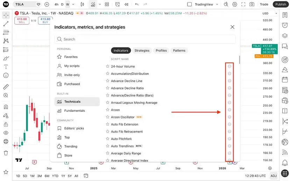Click the Publish button
The width and height of the screenshot is (290, 181).
click(x=281, y=5)
